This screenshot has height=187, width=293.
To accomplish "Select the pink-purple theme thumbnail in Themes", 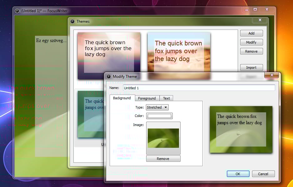I will [x=109, y=55].
